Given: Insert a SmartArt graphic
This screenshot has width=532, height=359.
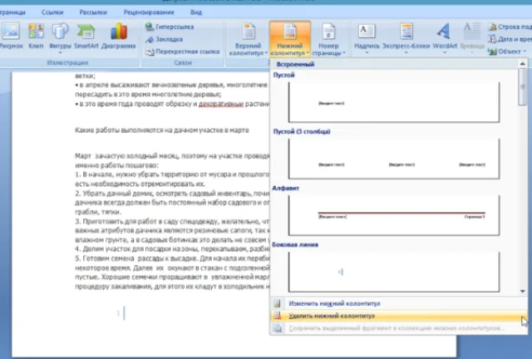Looking at the screenshot, I should pyautogui.click(x=86, y=37).
